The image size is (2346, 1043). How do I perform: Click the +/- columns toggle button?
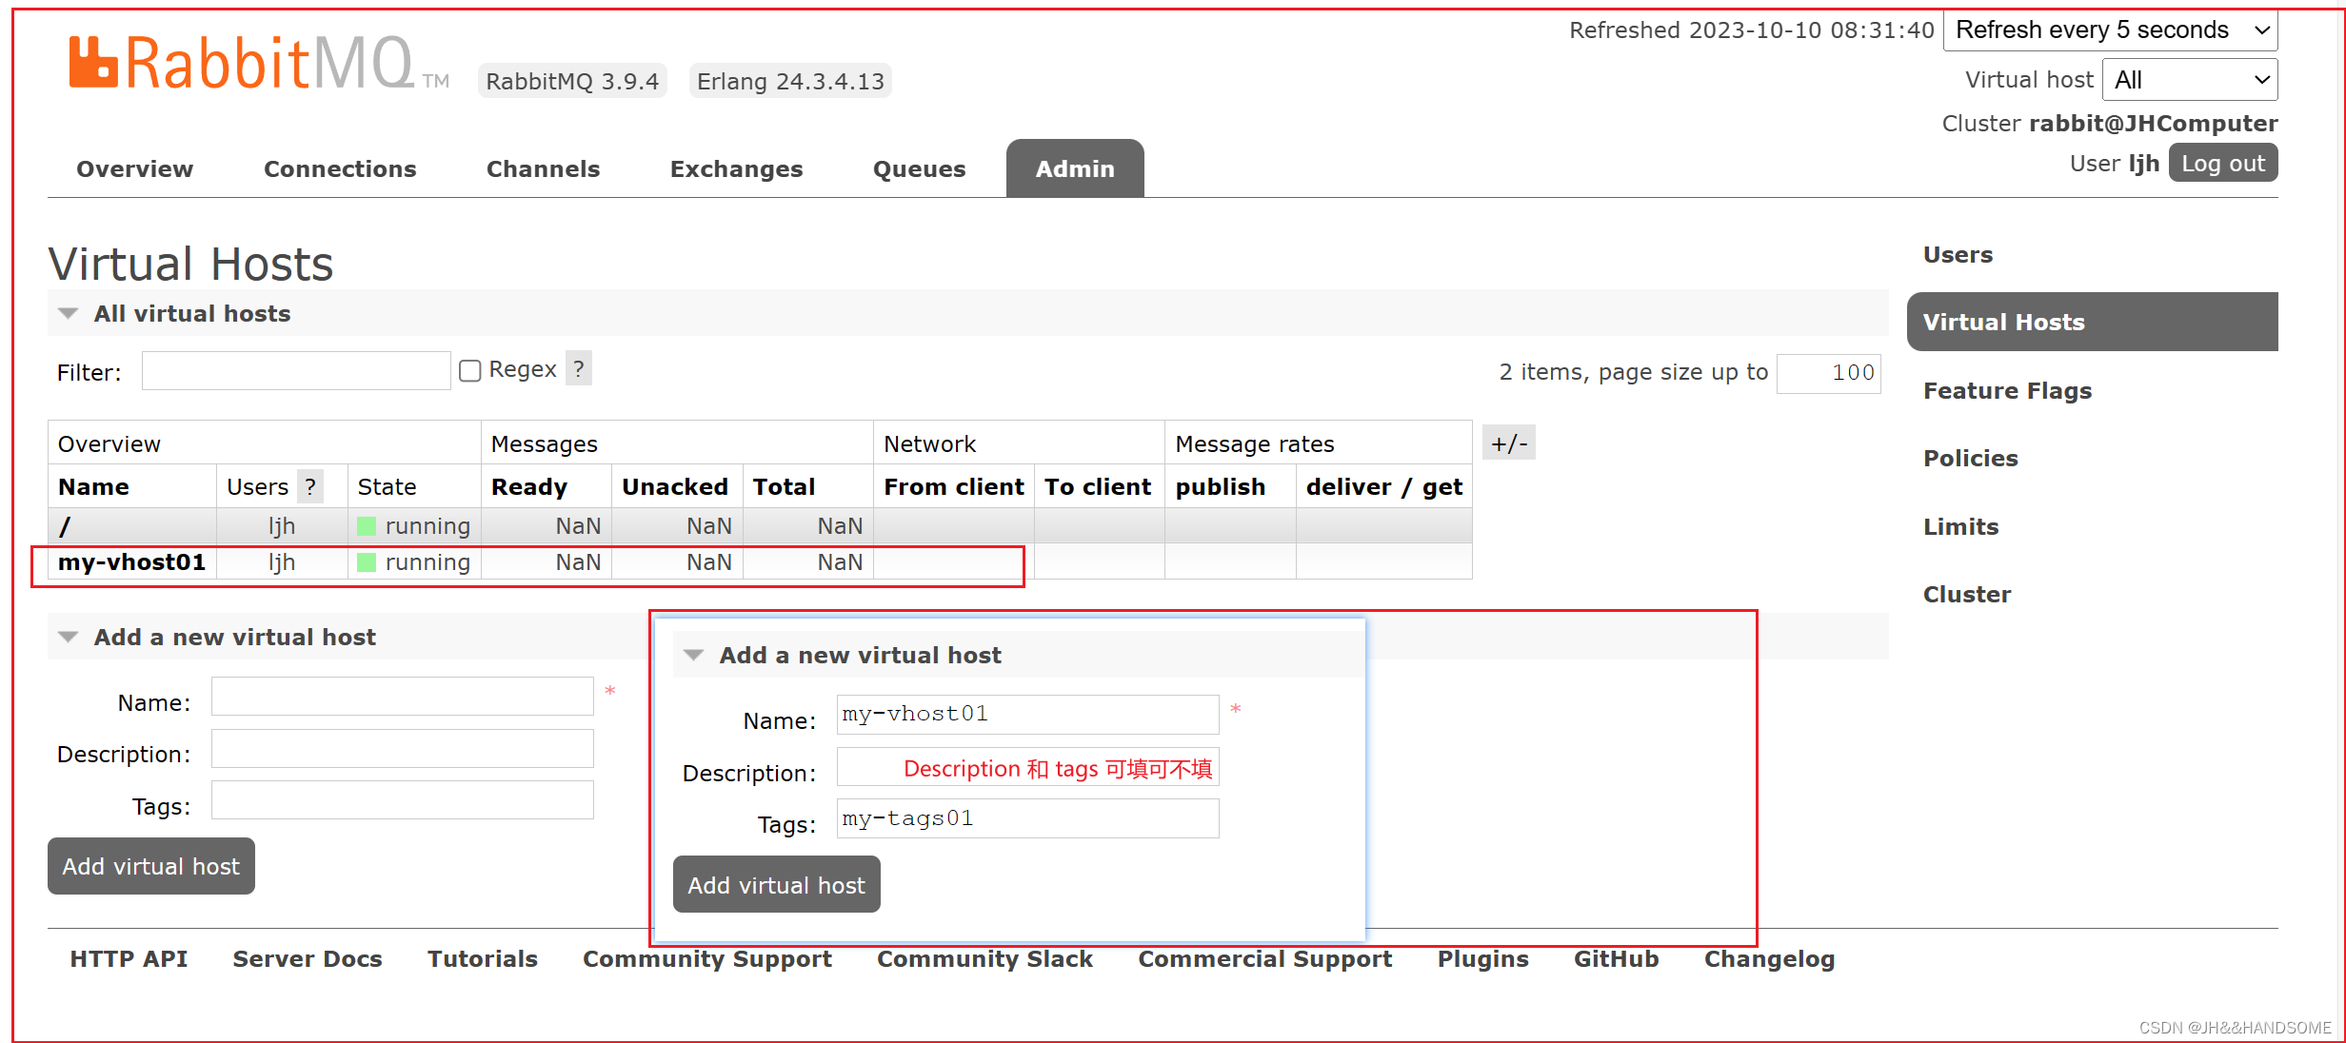(x=1510, y=443)
